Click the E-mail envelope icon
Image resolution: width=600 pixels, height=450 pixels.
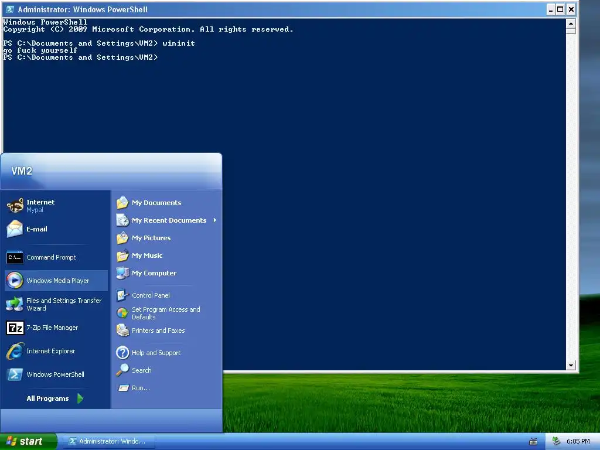[x=15, y=229]
